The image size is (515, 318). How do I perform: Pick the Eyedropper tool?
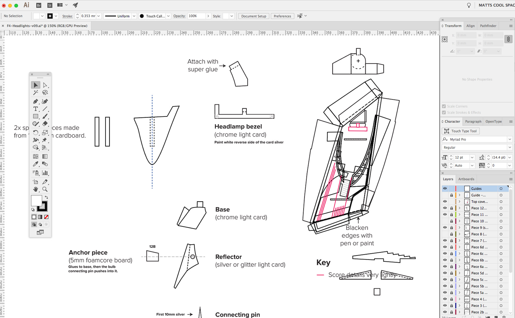pyautogui.click(x=36, y=164)
